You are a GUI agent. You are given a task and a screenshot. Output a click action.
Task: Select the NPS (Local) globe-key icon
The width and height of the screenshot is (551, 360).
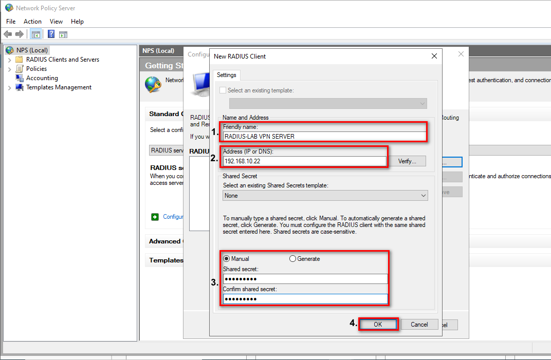[x=9, y=50]
